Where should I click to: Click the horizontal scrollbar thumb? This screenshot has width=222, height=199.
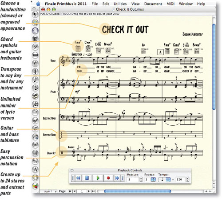pyautogui.click(x=138, y=191)
